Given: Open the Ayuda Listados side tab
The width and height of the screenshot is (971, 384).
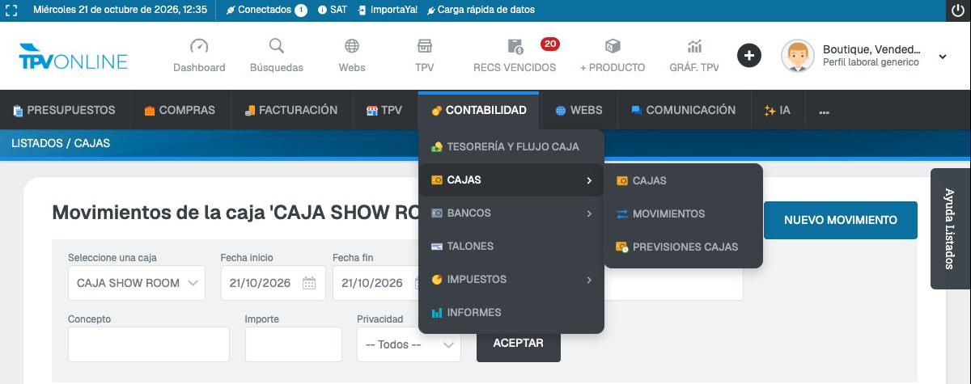Looking at the screenshot, I should [x=951, y=229].
